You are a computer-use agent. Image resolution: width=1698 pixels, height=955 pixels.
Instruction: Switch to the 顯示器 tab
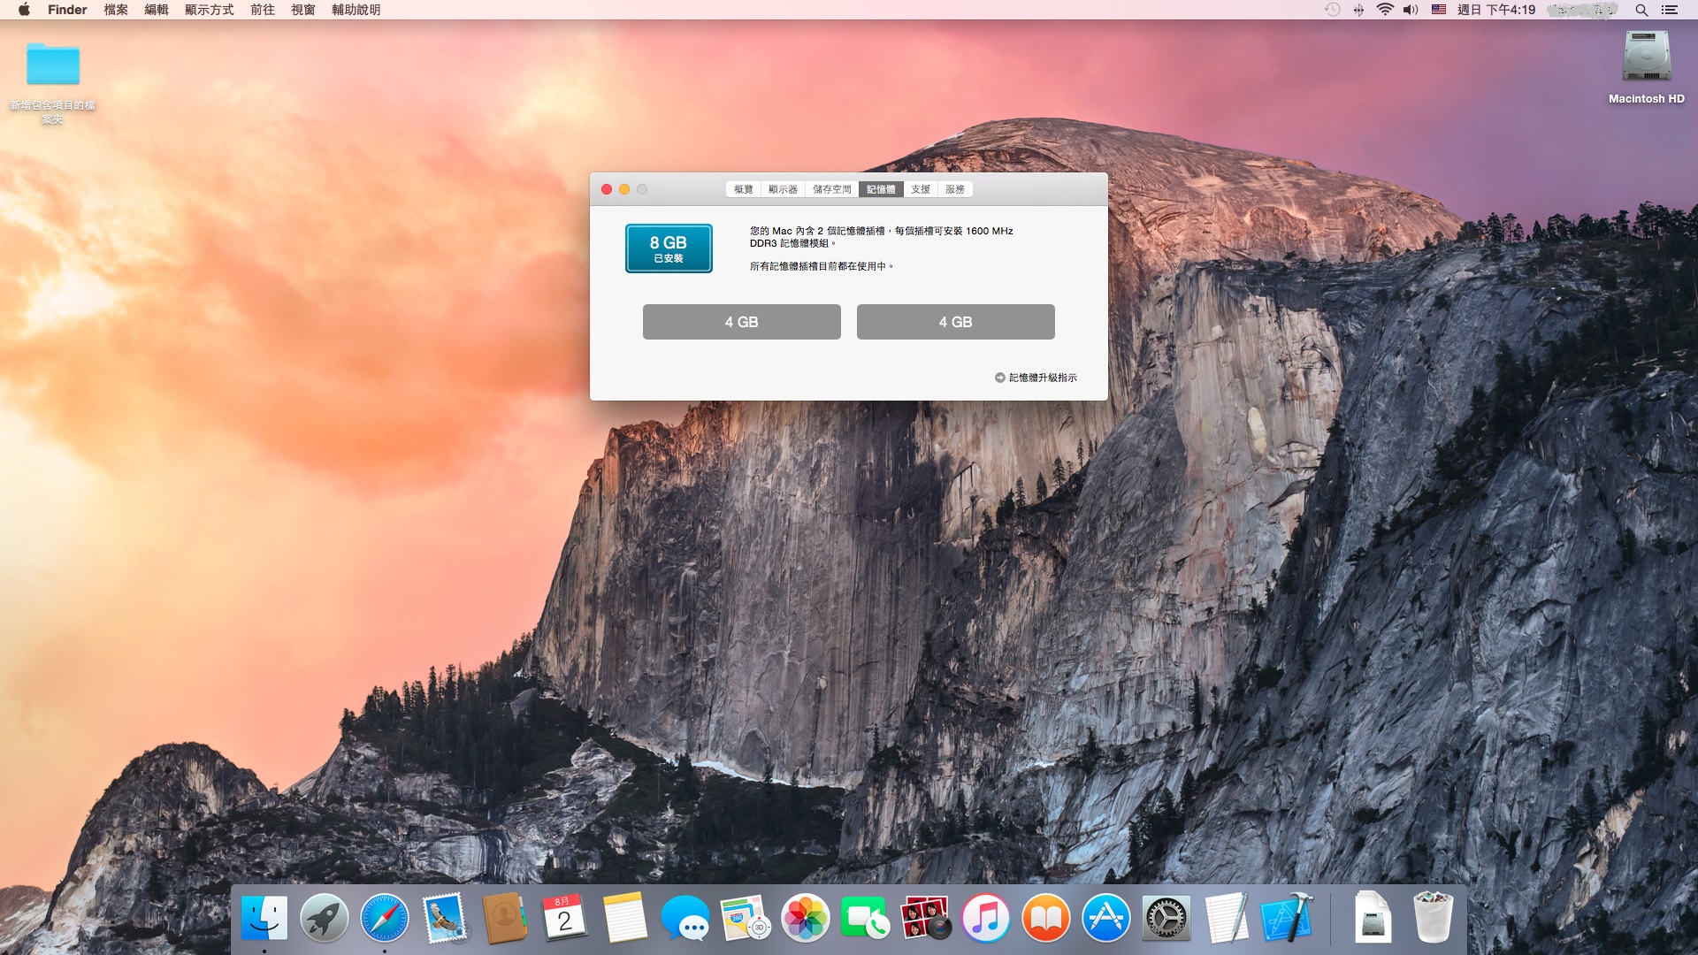783,189
